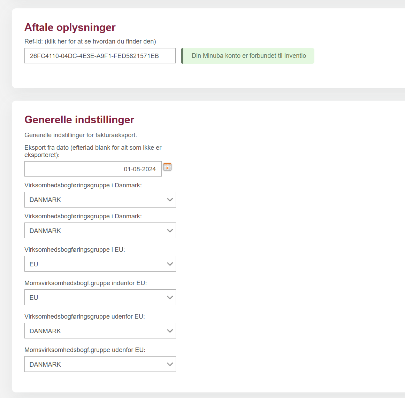Open Virksomhedsbogføringsgruppe i EU dropdown

click(100, 264)
